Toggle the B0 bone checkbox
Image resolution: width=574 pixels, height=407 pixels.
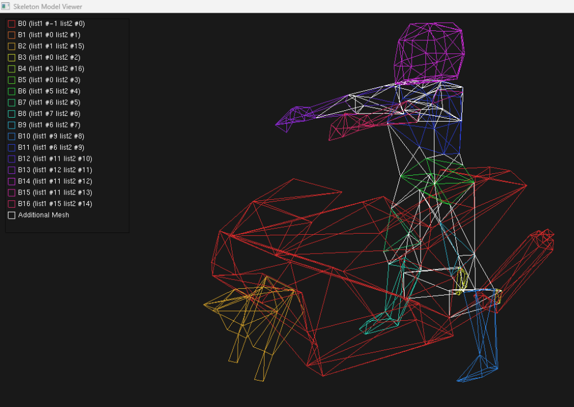pos(11,24)
